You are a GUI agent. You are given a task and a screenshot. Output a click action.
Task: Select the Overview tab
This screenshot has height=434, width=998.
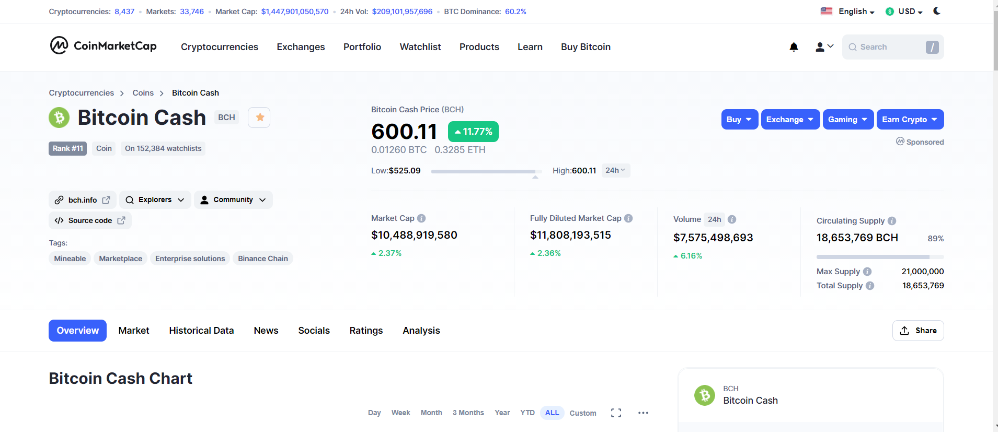point(77,331)
